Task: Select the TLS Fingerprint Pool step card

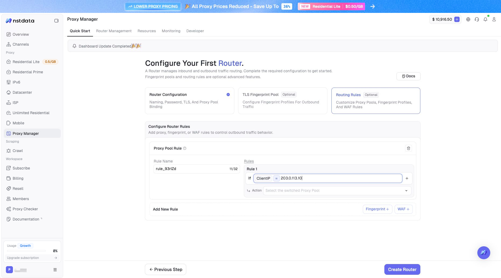Action: (x=283, y=101)
